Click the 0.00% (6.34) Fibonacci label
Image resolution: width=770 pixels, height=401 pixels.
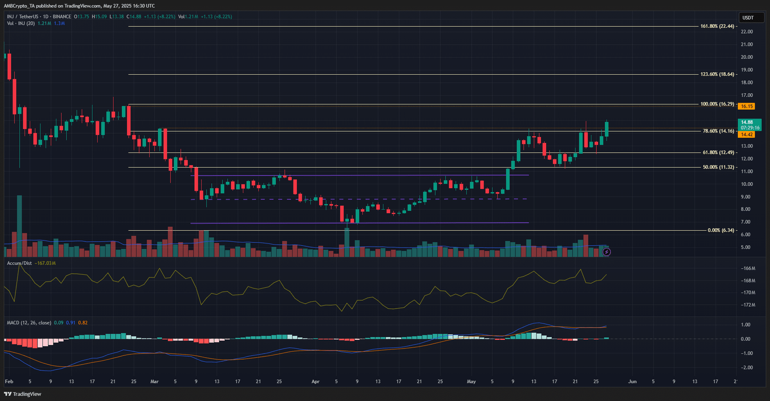point(721,230)
